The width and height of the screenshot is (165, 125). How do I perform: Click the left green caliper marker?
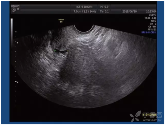(x=55, y=50)
